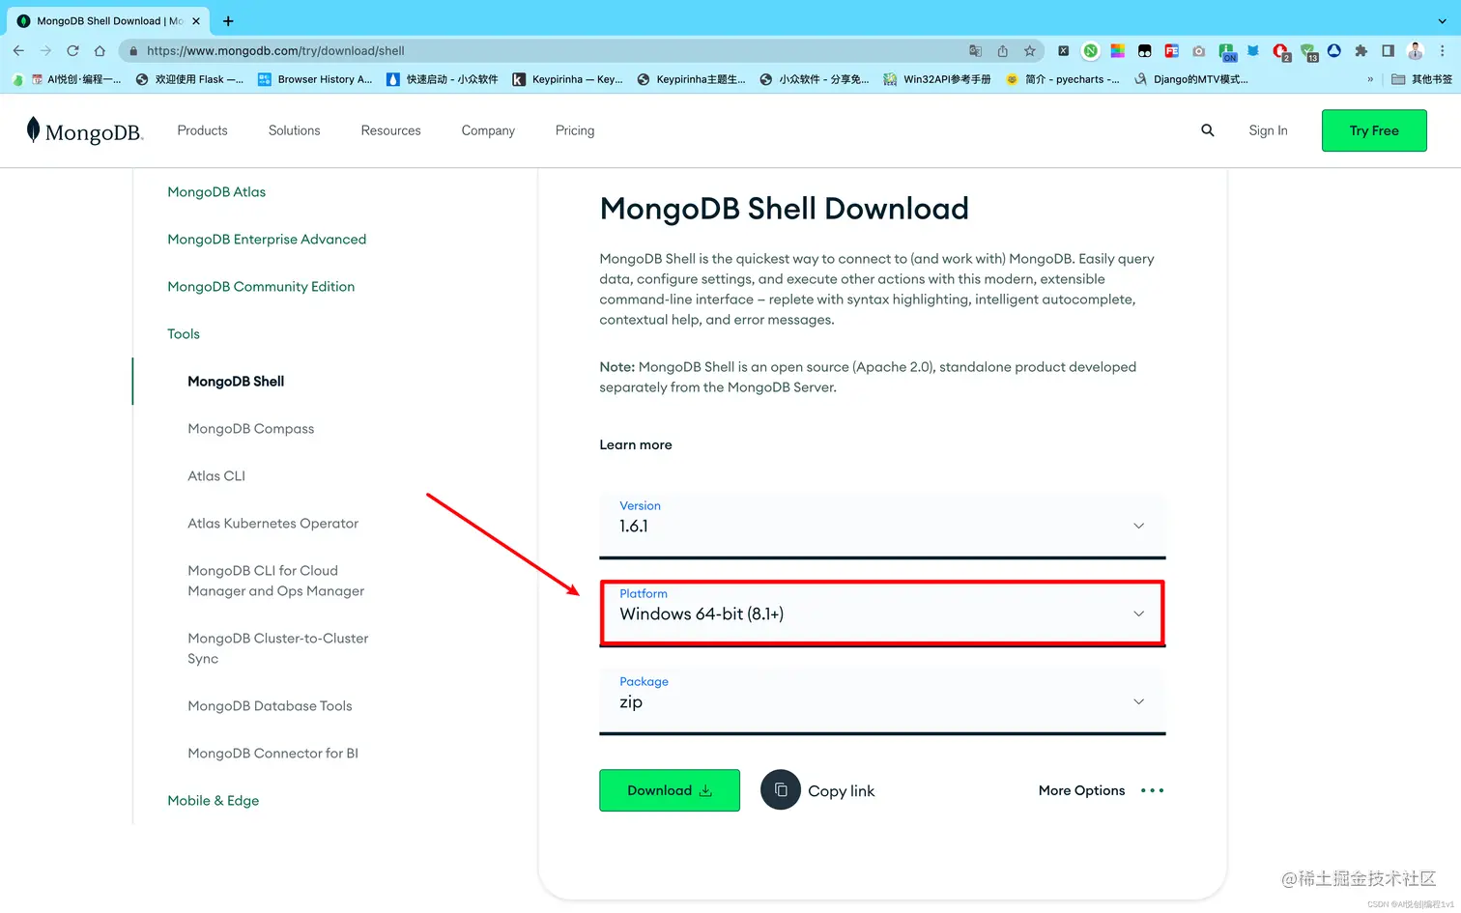This screenshot has height=913, width=1461.
Task: Click the MongoDB leaf logo
Action: pos(85,130)
